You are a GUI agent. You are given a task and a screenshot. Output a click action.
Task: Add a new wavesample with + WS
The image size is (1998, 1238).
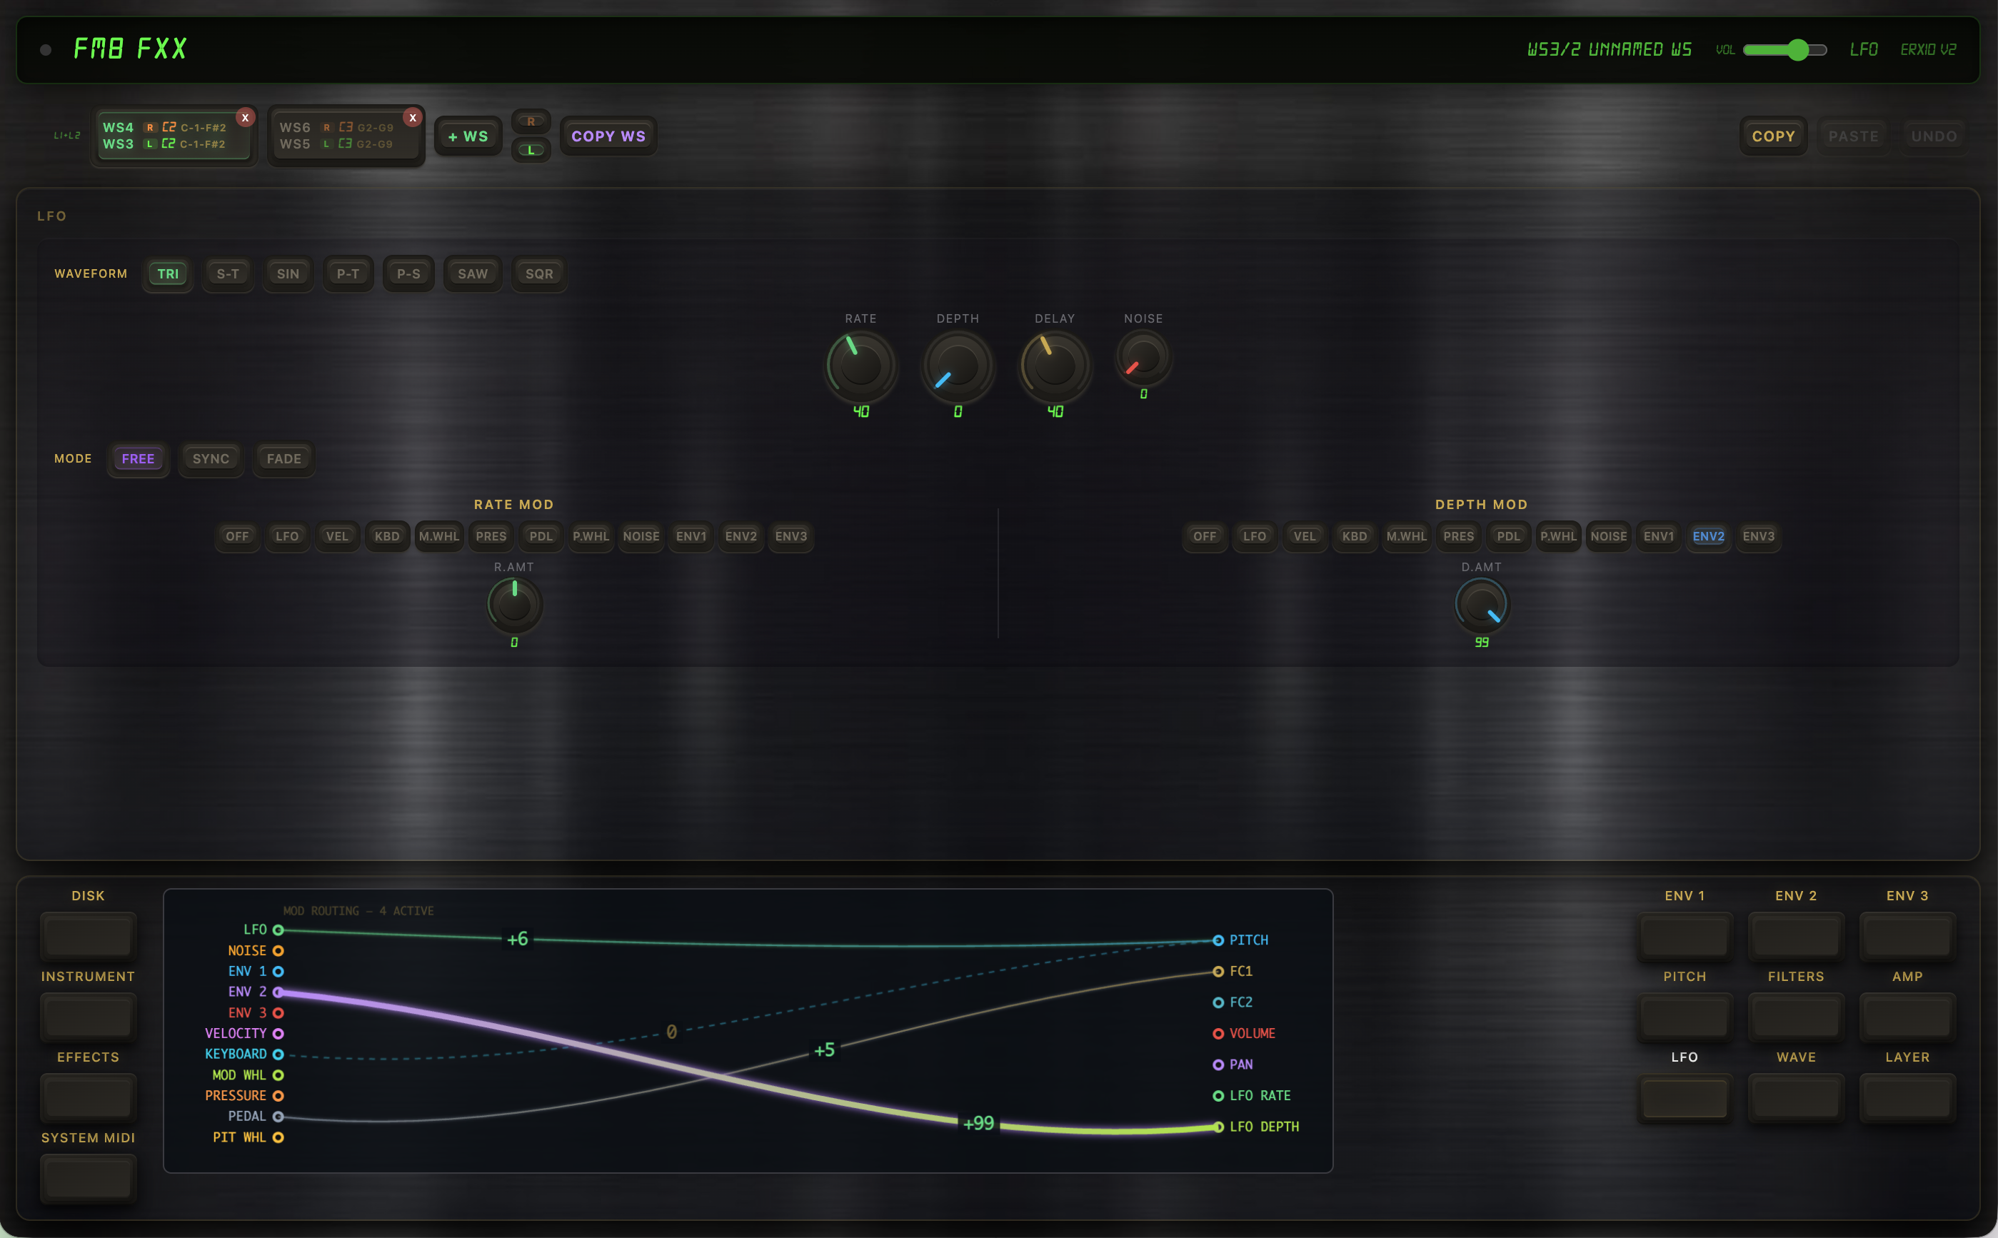468,137
